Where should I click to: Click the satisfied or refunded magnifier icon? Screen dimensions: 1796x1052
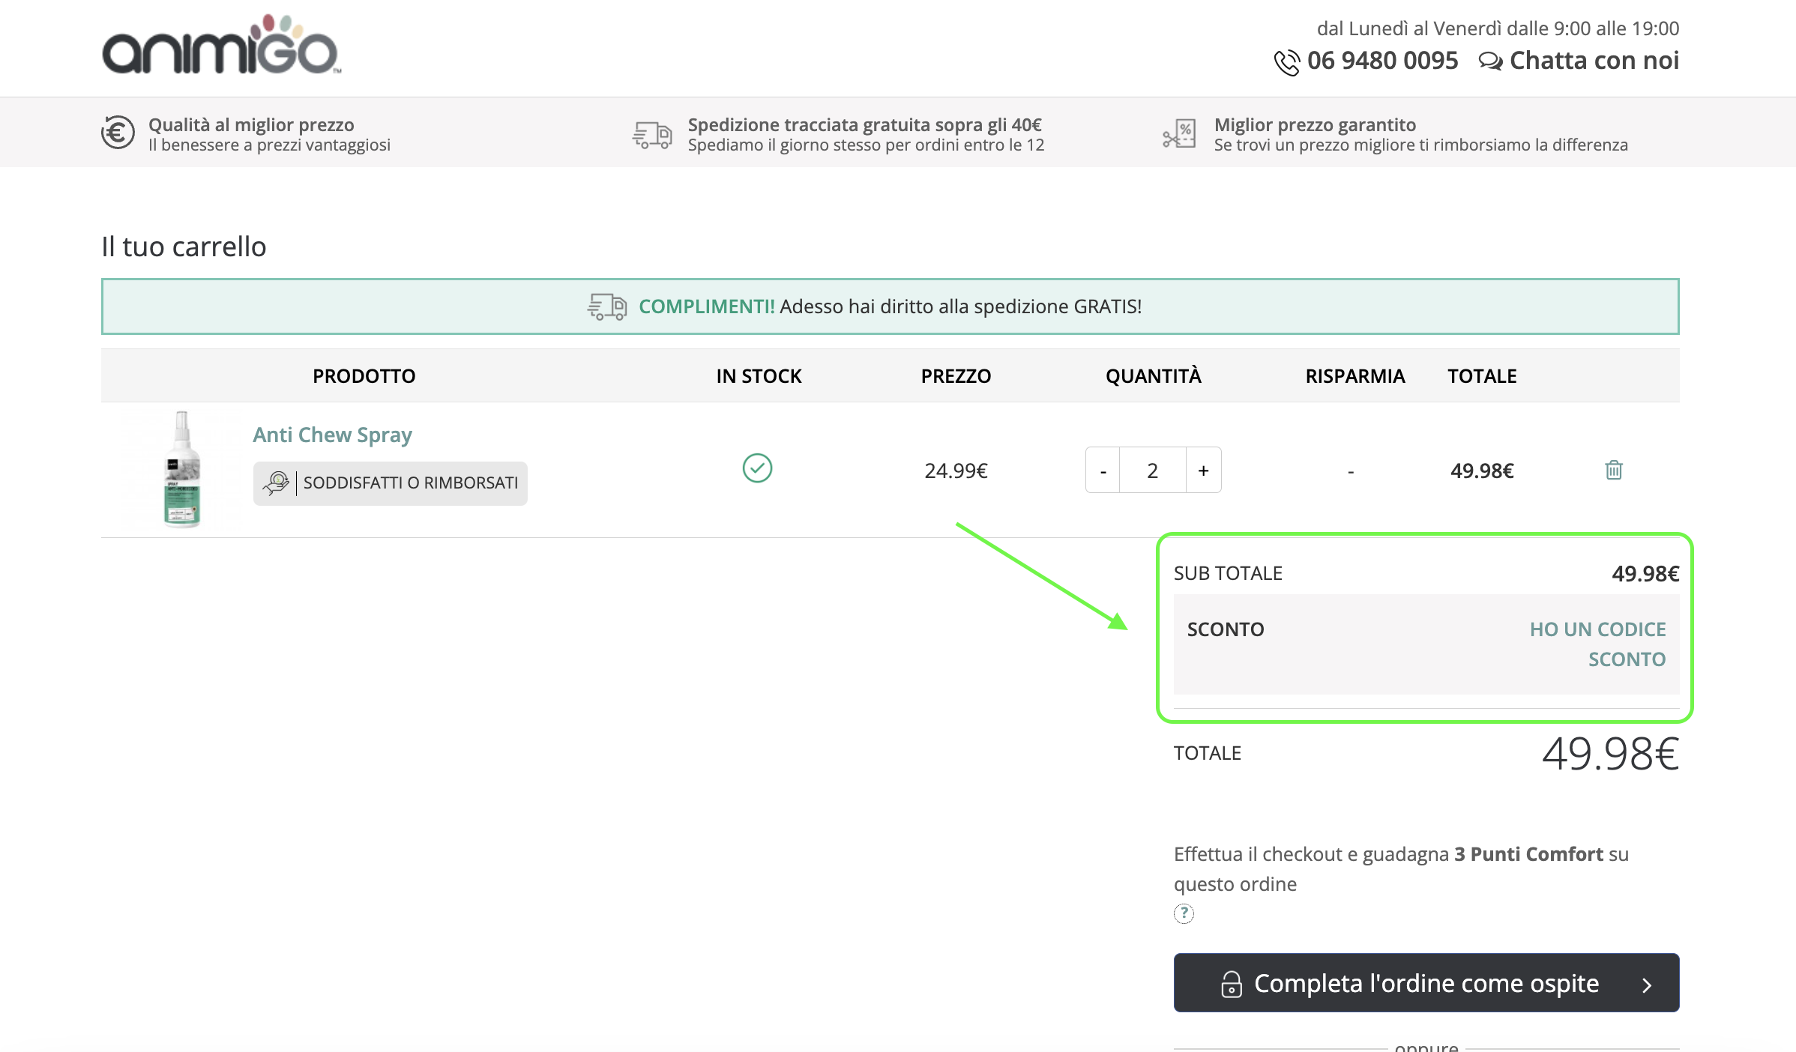click(x=276, y=483)
